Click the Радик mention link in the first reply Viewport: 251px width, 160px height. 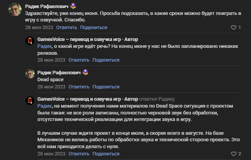pos(44,46)
